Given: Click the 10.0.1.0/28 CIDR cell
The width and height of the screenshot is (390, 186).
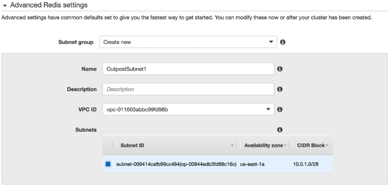Looking at the screenshot, I should pos(306,164).
